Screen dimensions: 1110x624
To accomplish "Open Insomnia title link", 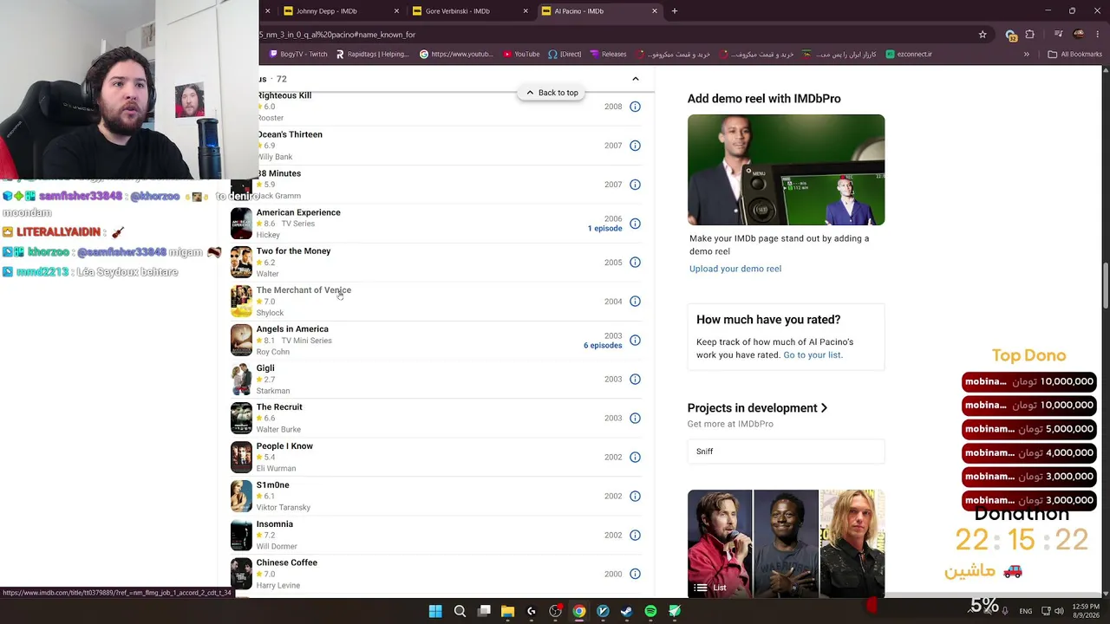I will pyautogui.click(x=274, y=523).
